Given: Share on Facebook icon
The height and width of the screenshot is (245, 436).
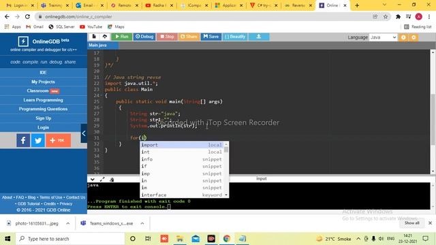Looking at the screenshot, I should pos(23,140).
